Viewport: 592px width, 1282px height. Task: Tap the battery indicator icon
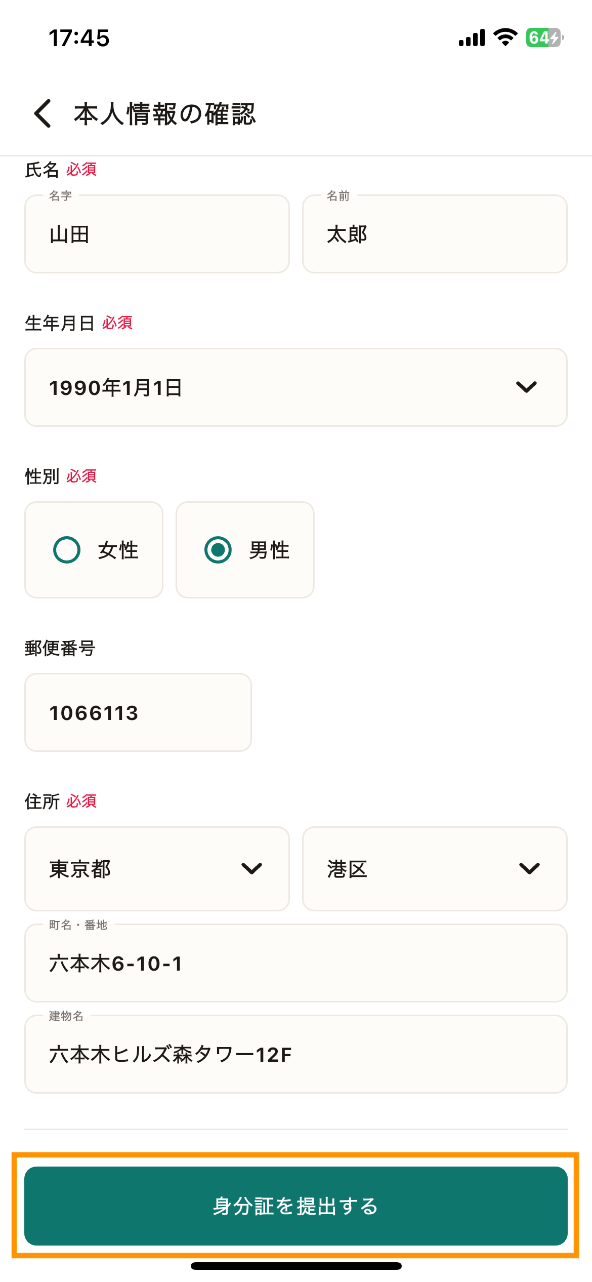[545, 37]
